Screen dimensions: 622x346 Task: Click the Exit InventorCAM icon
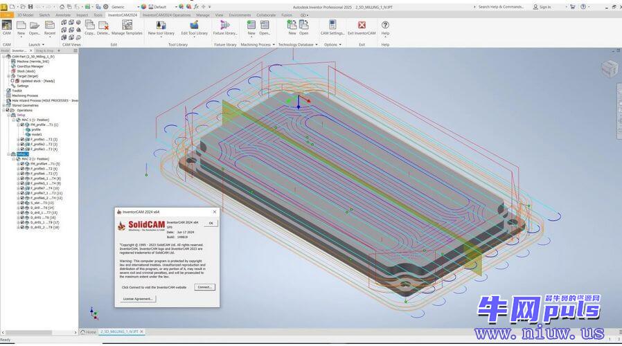362,28
